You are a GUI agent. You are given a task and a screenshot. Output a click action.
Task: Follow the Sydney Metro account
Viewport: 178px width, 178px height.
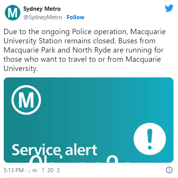(x=76, y=17)
